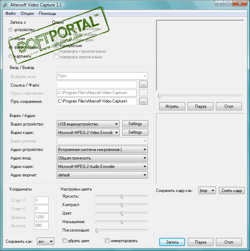This screenshot has width=250, height=251.
Task: Adjust the Яркость slider
Action: [x=122, y=197]
